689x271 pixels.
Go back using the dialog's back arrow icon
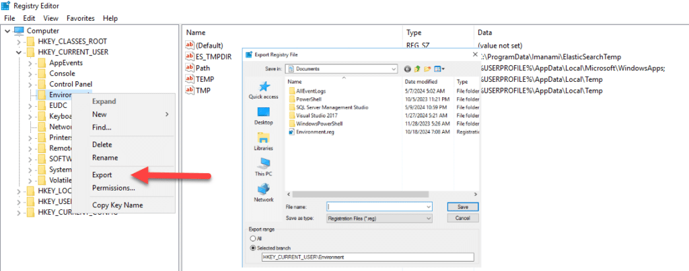click(x=407, y=68)
